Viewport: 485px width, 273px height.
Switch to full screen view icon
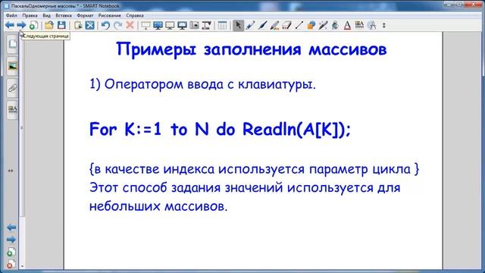click(x=158, y=25)
